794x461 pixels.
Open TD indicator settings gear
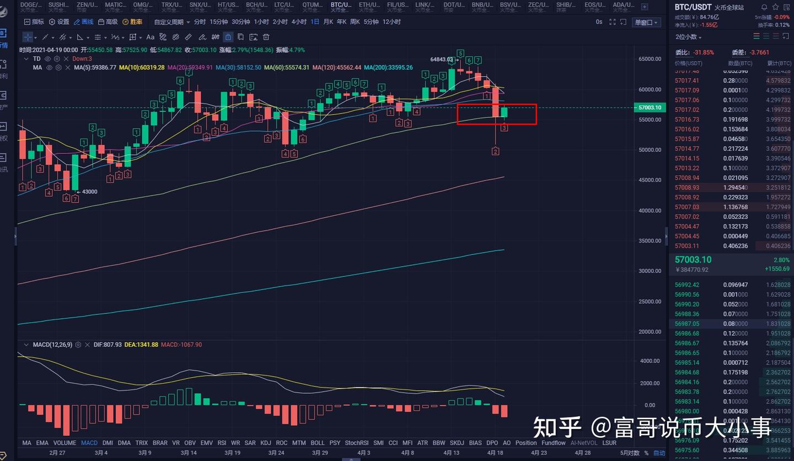56,58
